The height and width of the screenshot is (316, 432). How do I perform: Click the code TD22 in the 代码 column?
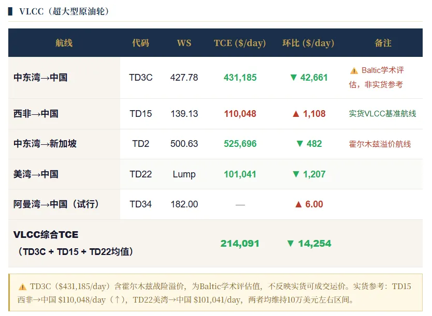pos(140,174)
